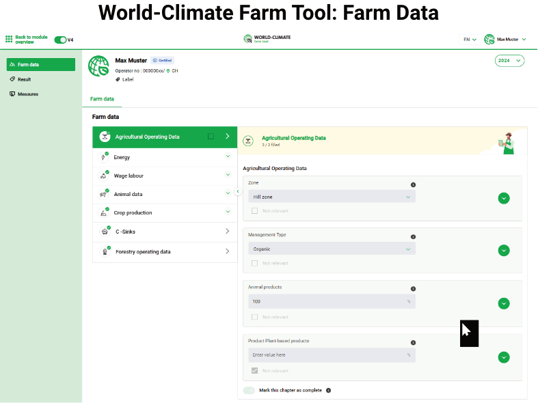538x403 pixels.
Task: Click the location pin icon near CH
Action: (168, 71)
